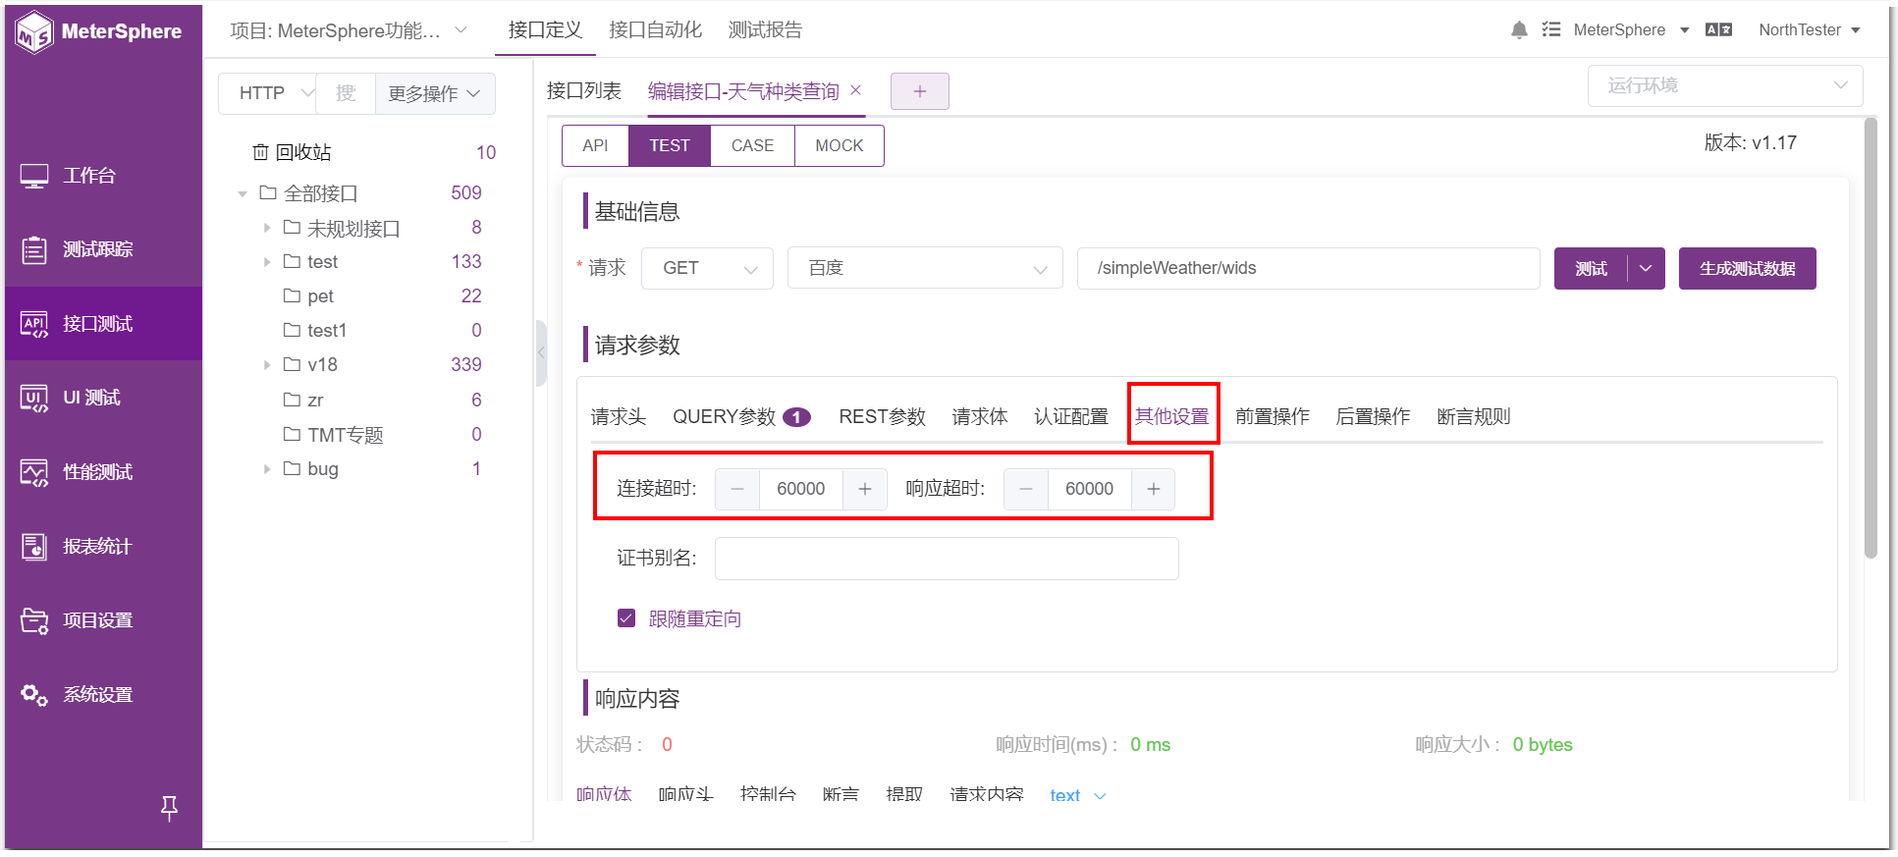Decrease the 连接超时 value
The width and height of the screenshot is (1898, 857).
(737, 489)
